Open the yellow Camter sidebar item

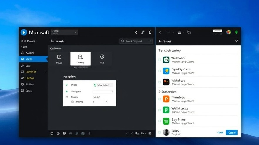[x=28, y=78]
